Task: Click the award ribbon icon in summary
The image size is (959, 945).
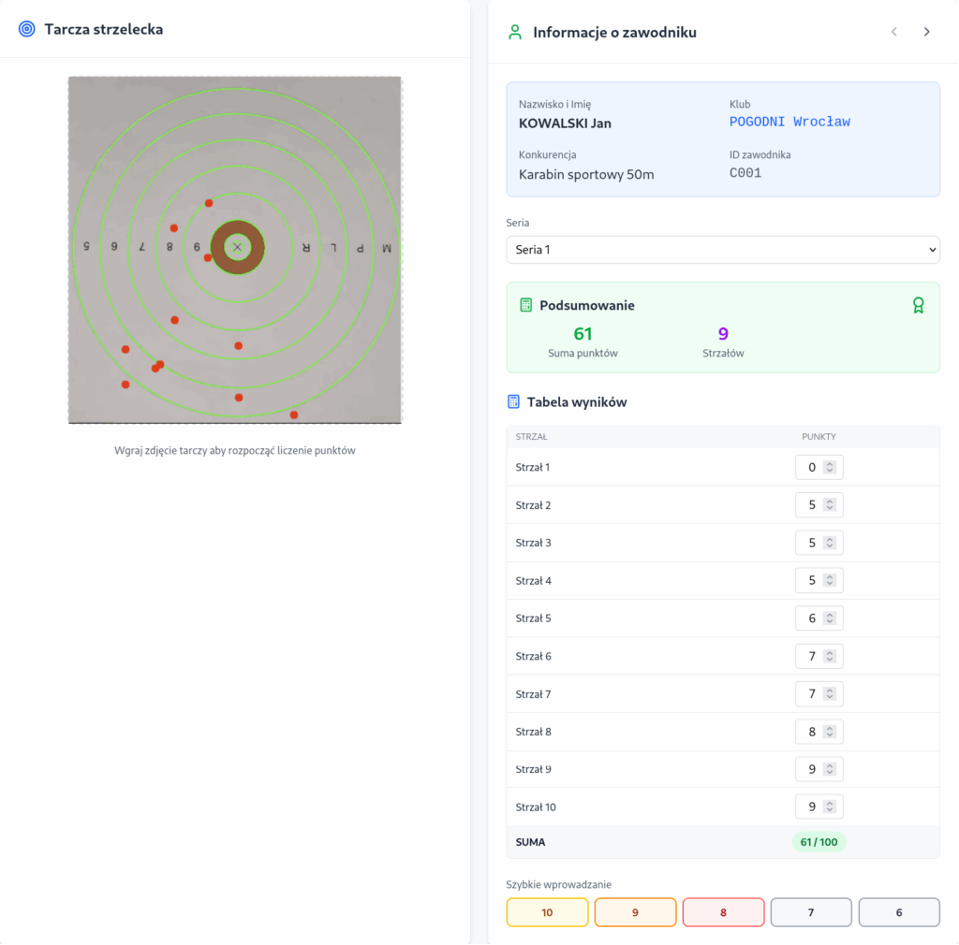Action: [918, 305]
